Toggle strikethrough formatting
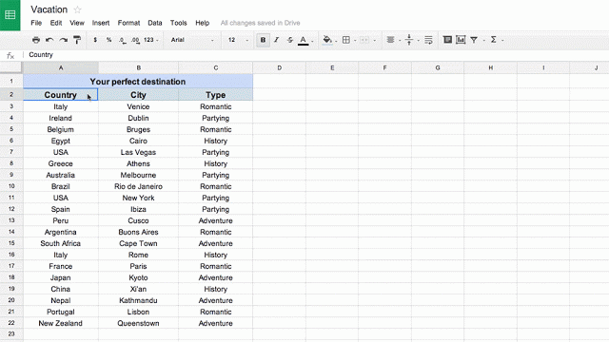The image size is (609, 342). (x=289, y=40)
